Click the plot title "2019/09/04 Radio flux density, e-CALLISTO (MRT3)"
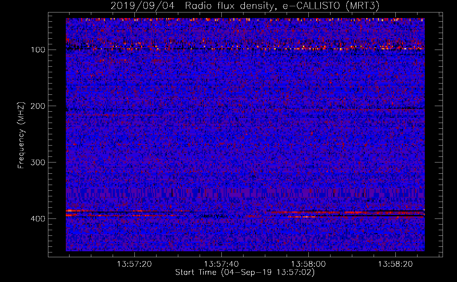Screen dimensions: 457x282 245,6
